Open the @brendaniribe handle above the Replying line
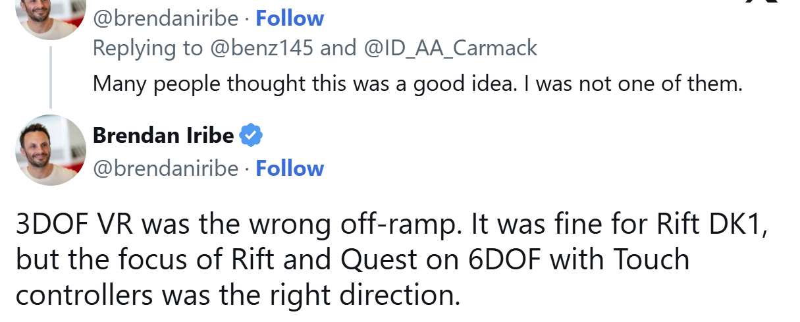 pos(165,18)
